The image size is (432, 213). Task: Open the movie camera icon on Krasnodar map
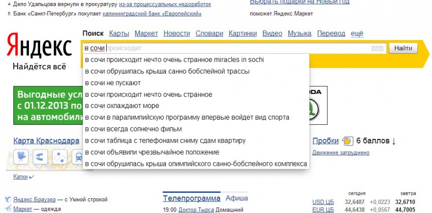(21, 157)
